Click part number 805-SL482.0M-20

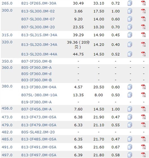pyautogui.click(x=38, y=132)
